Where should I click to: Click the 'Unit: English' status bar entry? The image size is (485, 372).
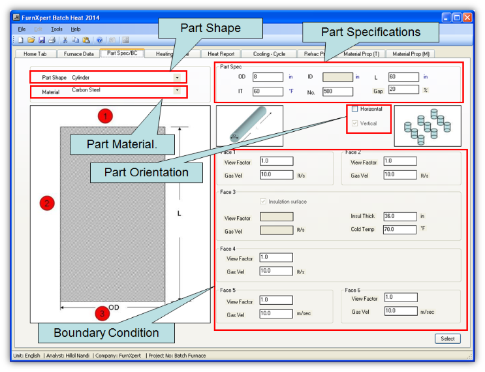tap(27, 356)
